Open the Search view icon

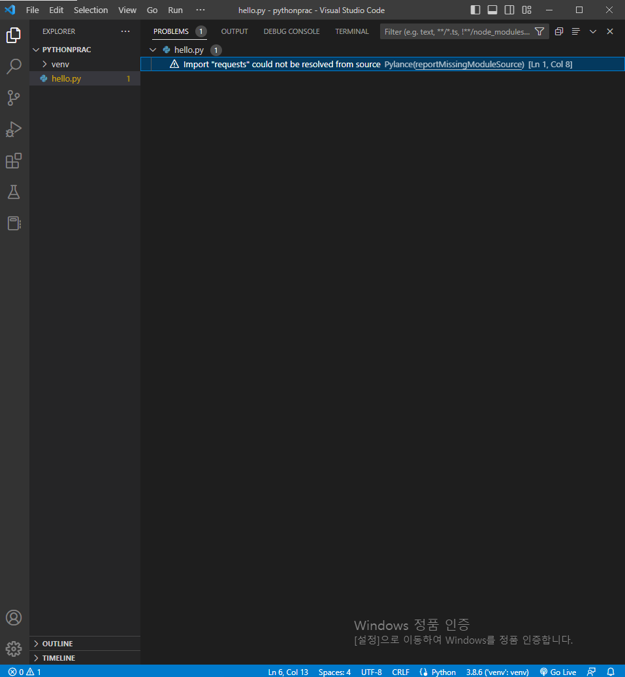coord(14,67)
